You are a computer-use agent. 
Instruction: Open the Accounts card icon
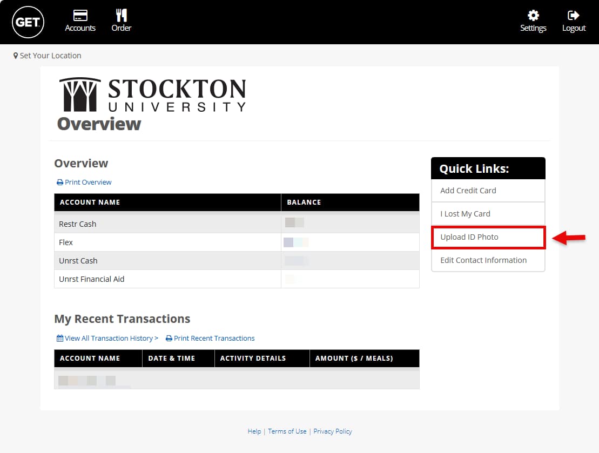point(80,15)
